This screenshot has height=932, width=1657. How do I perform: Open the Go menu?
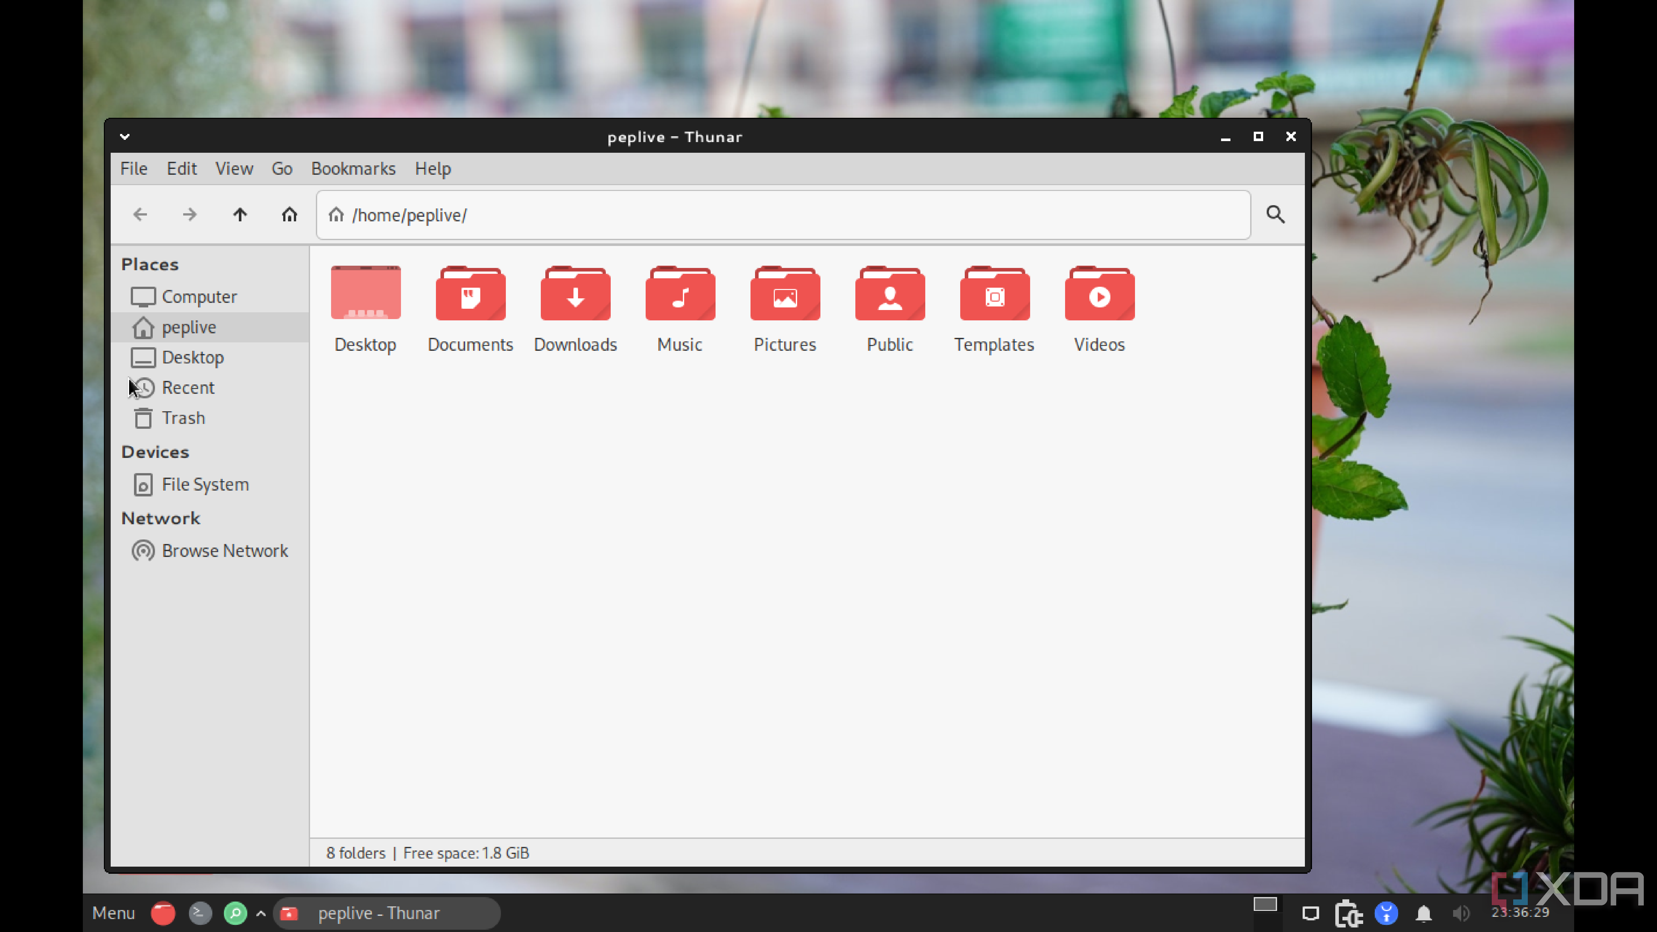click(282, 169)
